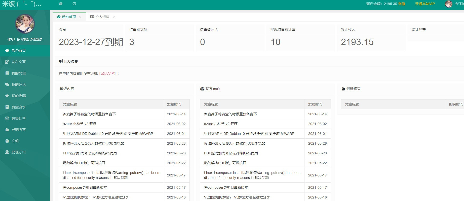
Task: Open user avatar menu at top right
Action: 448,4
